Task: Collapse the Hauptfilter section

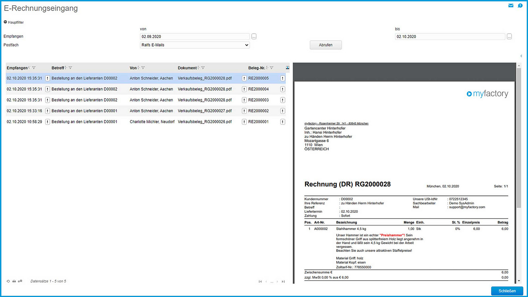Action: tap(5, 22)
